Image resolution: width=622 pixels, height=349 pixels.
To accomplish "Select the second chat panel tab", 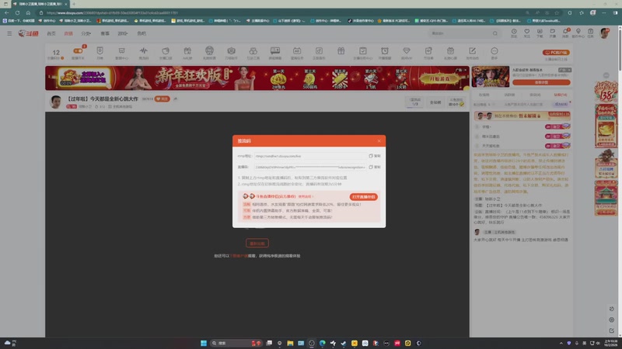I will [509, 95].
